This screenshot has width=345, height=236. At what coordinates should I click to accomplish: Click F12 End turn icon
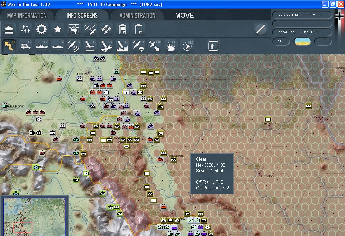pyautogui.click(x=187, y=46)
